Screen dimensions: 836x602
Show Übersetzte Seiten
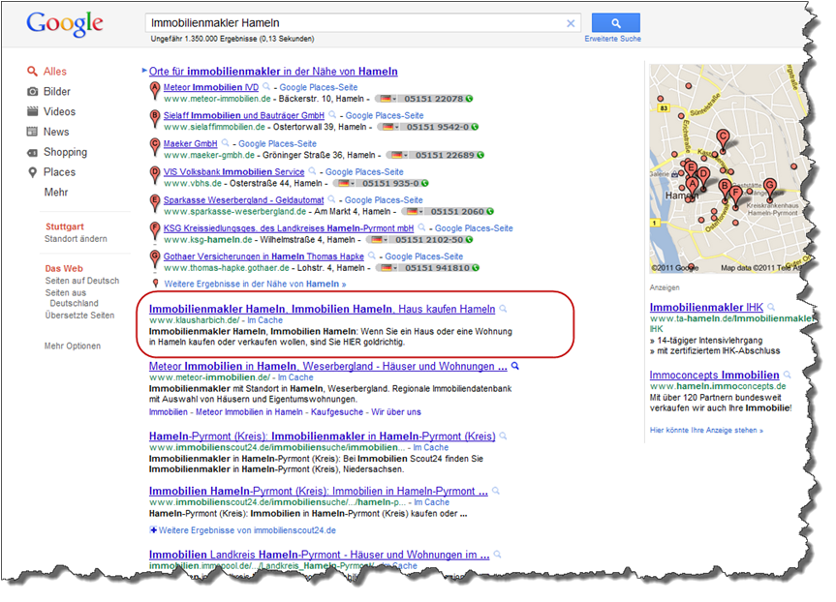[80, 316]
